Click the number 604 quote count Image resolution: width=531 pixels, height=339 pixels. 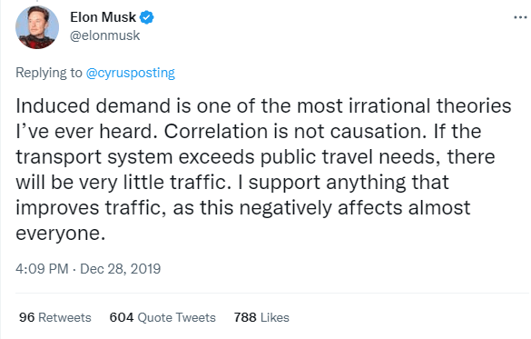coord(122,318)
